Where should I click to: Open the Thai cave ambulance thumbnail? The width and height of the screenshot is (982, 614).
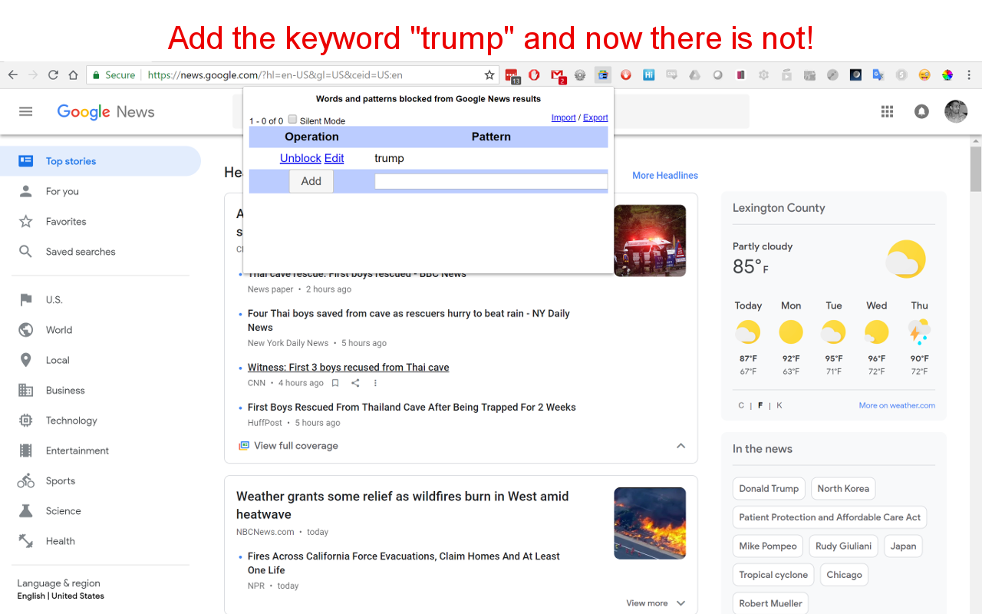point(650,240)
